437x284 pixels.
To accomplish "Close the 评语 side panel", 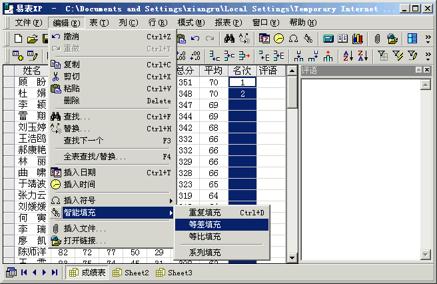I will click(428, 70).
